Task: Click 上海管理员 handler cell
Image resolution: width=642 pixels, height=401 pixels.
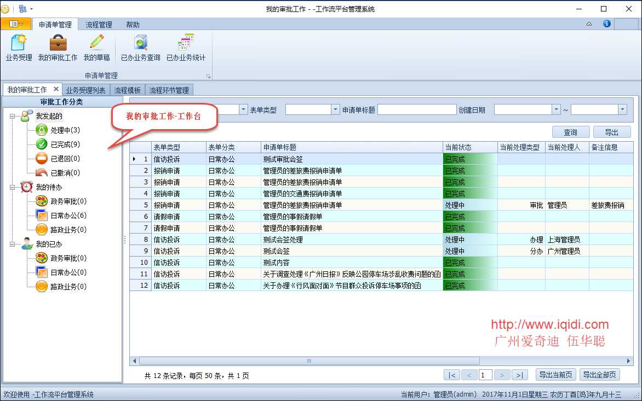Action: [567, 240]
